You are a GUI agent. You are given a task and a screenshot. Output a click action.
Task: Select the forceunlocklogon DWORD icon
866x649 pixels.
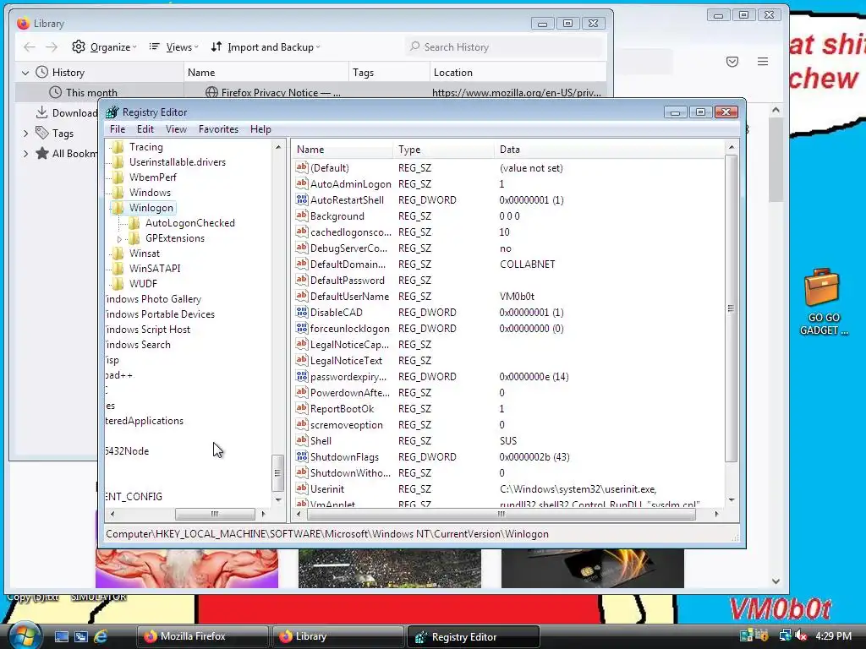click(x=302, y=328)
